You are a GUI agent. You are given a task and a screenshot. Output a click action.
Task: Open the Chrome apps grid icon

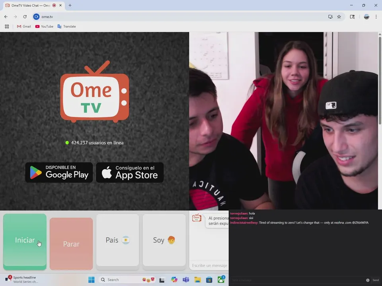coord(7,26)
